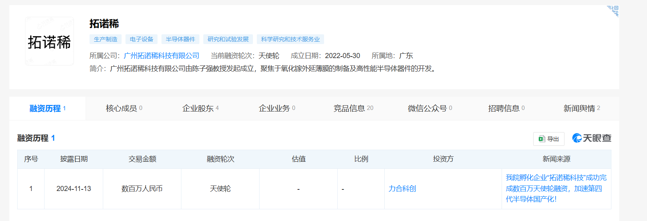
Task: Click the 拓诺稀 title heading
Action: click(x=104, y=24)
